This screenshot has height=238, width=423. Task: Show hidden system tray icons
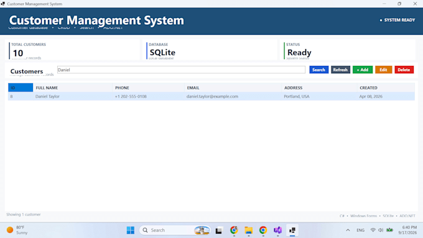(348, 230)
